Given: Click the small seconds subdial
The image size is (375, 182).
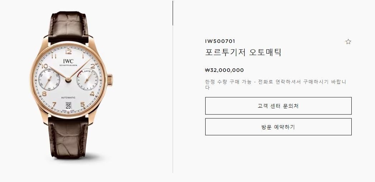Looking at the screenshot, I should click(49, 79).
